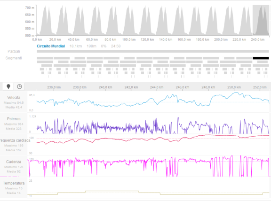Click the 100,0 km label on the elevation axis
The height and width of the screenshot is (201, 271).
(x=129, y=39)
